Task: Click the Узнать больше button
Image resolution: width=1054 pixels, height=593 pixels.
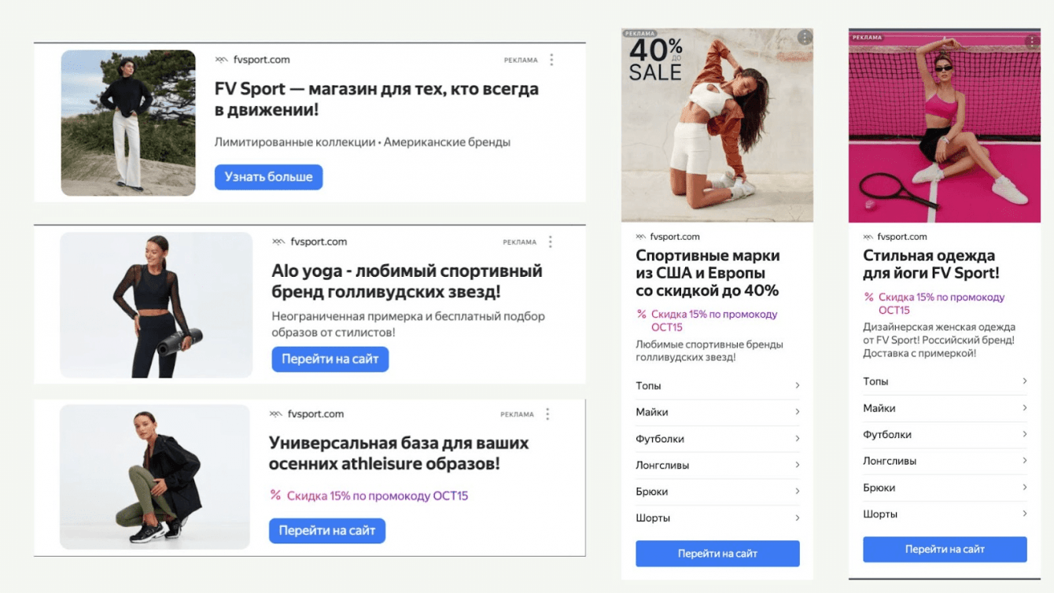Action: (x=269, y=177)
